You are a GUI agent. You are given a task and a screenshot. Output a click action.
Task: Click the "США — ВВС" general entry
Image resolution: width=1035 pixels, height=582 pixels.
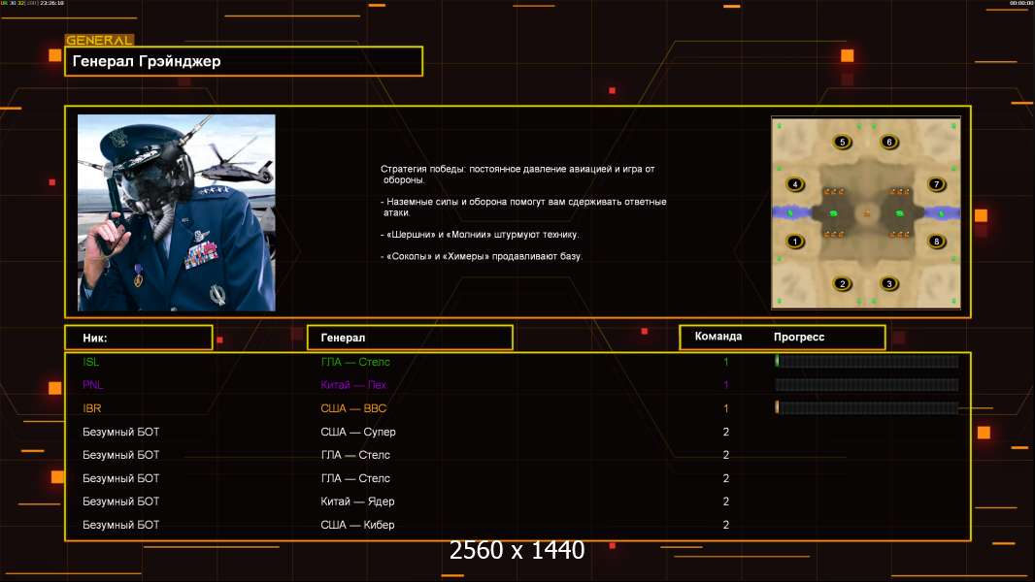(353, 408)
